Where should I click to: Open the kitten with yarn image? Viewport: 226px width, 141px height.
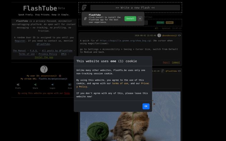point(130,116)
